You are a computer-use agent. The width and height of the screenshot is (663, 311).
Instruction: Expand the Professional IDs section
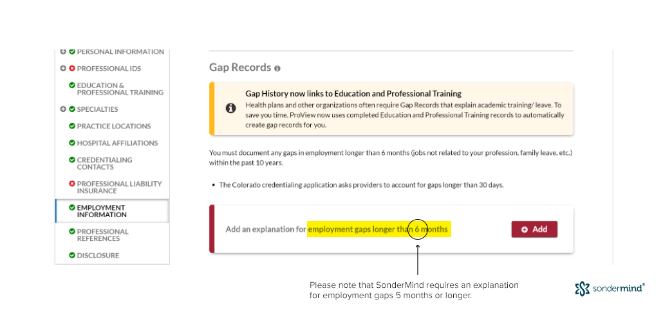pos(64,68)
